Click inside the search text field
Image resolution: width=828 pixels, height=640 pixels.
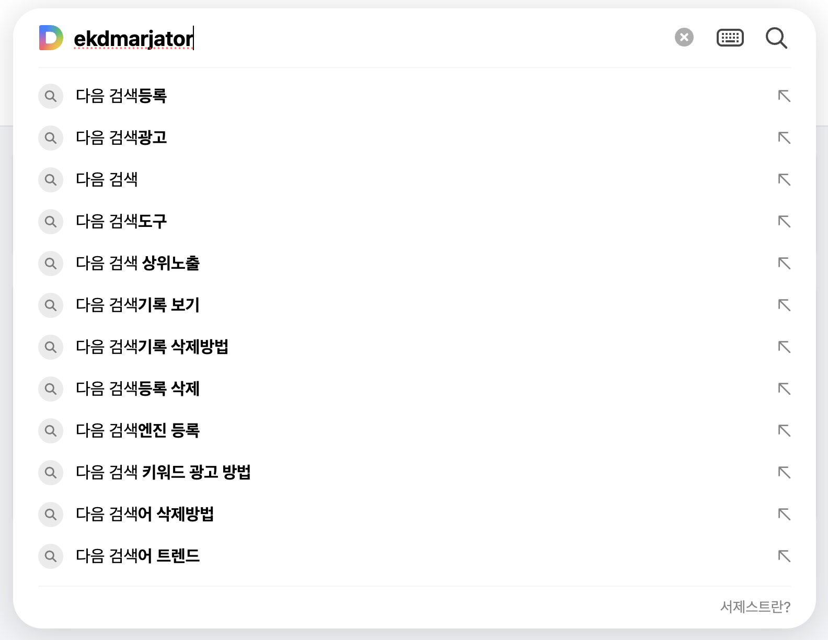click(x=366, y=39)
